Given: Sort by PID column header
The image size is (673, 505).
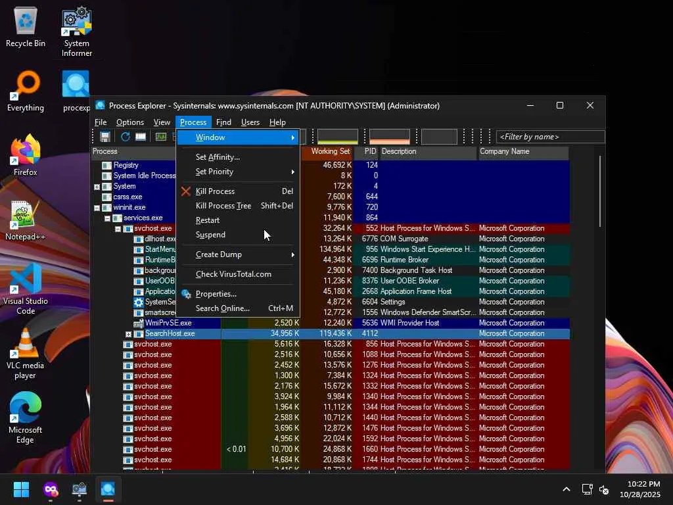Looking at the screenshot, I should pyautogui.click(x=367, y=152).
